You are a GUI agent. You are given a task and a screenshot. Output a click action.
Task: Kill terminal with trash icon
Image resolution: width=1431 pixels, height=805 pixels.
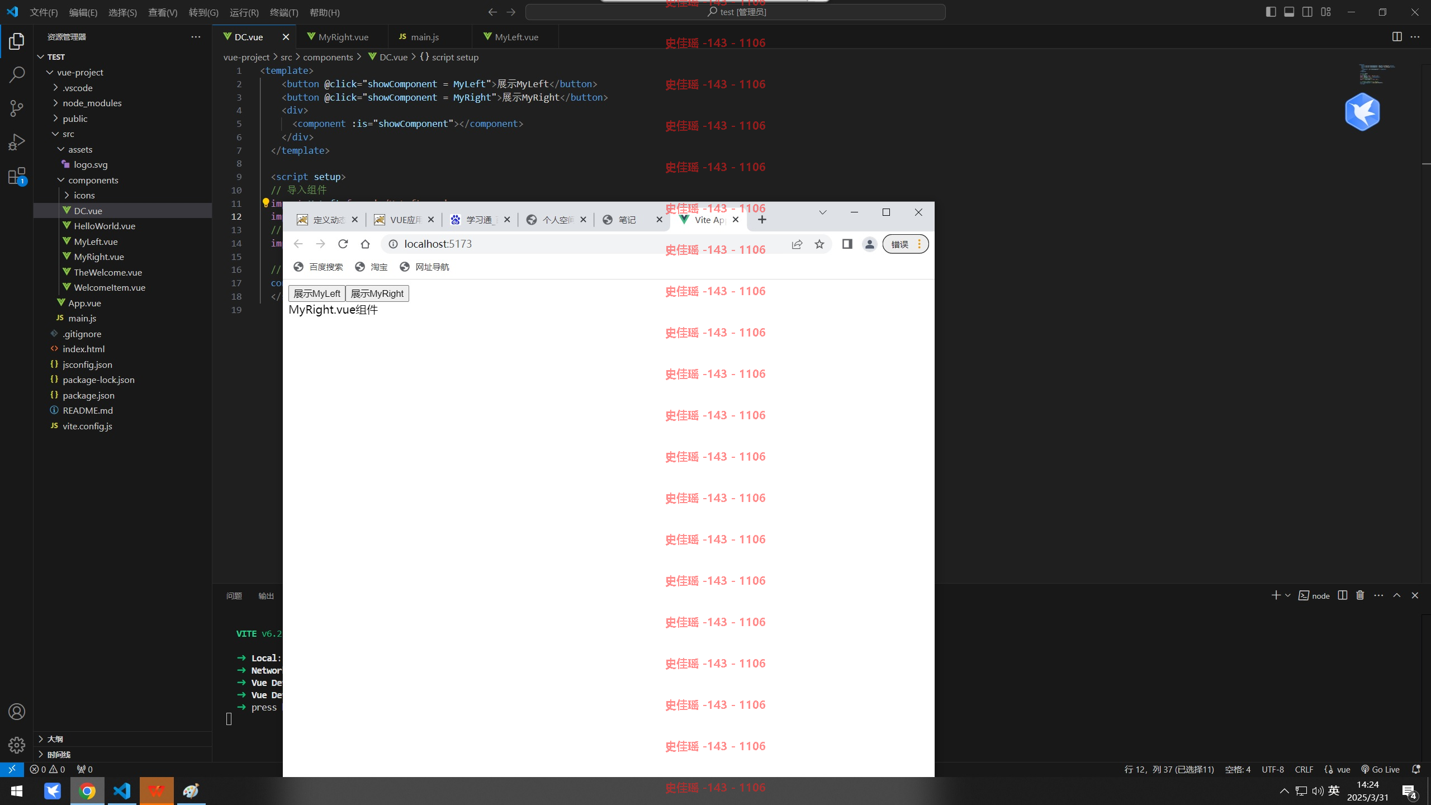pos(1360,595)
